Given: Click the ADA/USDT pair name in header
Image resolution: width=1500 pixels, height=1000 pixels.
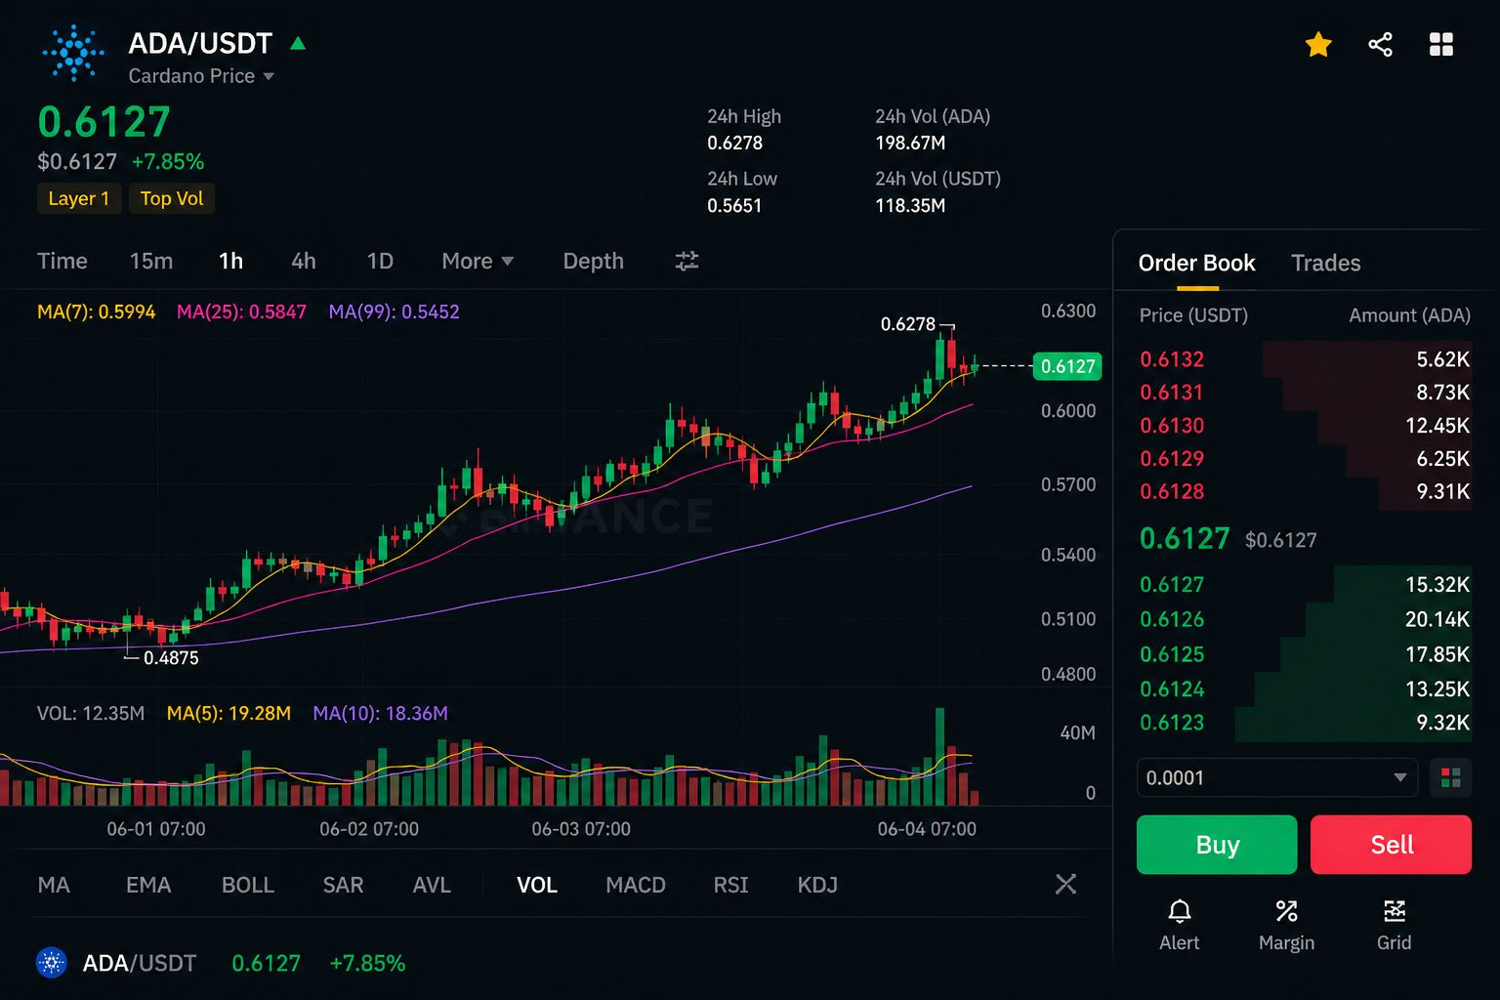Looking at the screenshot, I should [200, 43].
